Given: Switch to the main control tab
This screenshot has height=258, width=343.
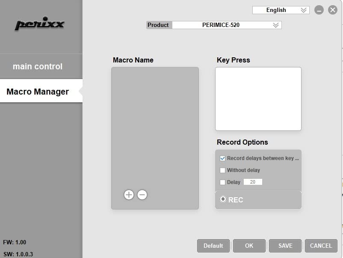Looking at the screenshot, I should [41, 66].
